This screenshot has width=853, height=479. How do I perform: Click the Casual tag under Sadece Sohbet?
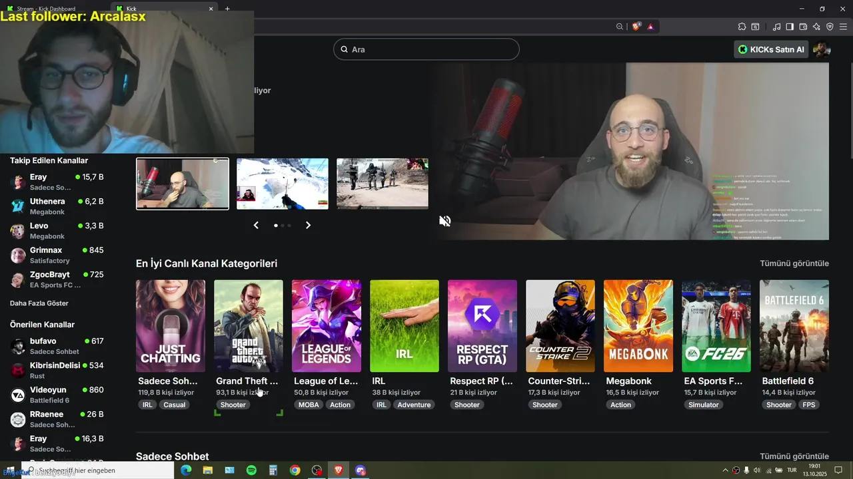tap(175, 404)
